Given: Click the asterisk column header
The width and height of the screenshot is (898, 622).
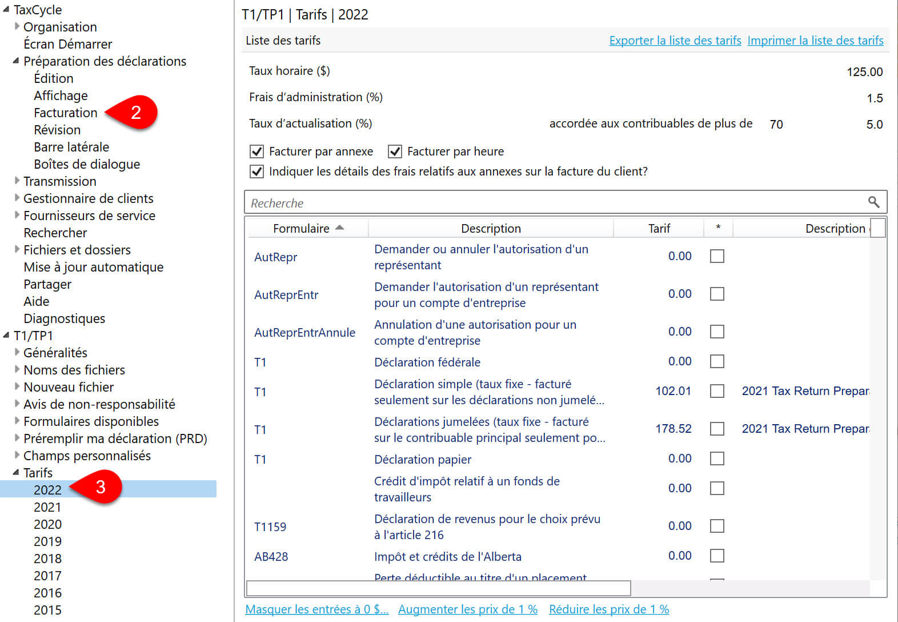Looking at the screenshot, I should [x=718, y=228].
